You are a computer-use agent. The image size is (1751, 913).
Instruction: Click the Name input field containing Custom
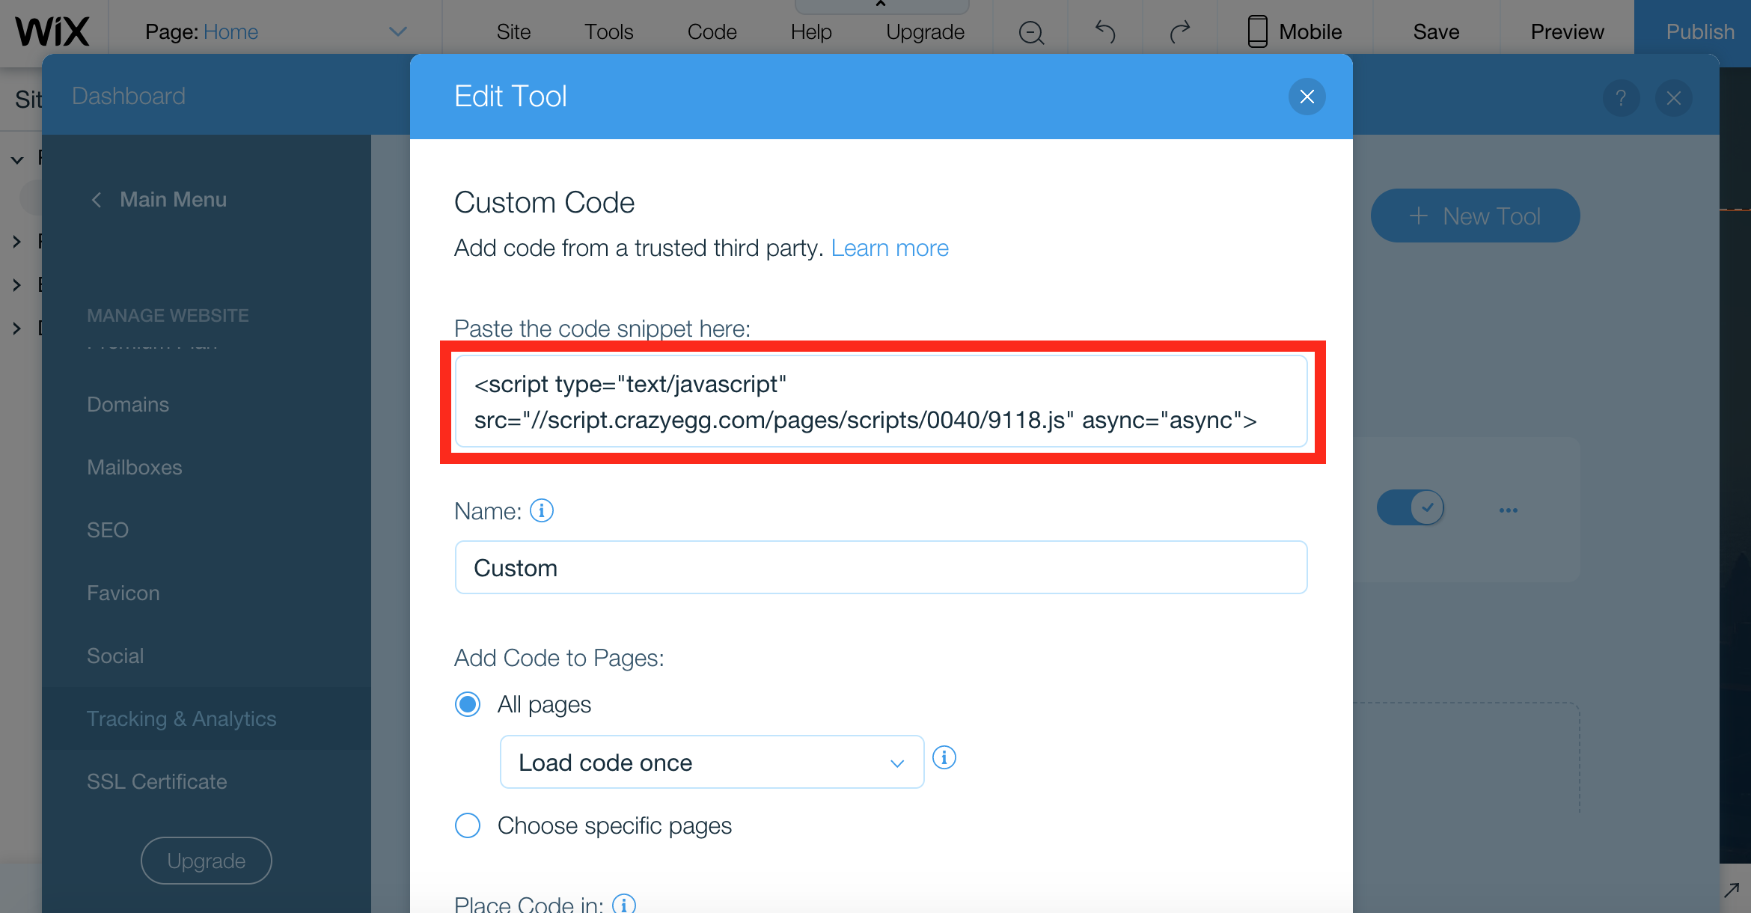point(881,567)
